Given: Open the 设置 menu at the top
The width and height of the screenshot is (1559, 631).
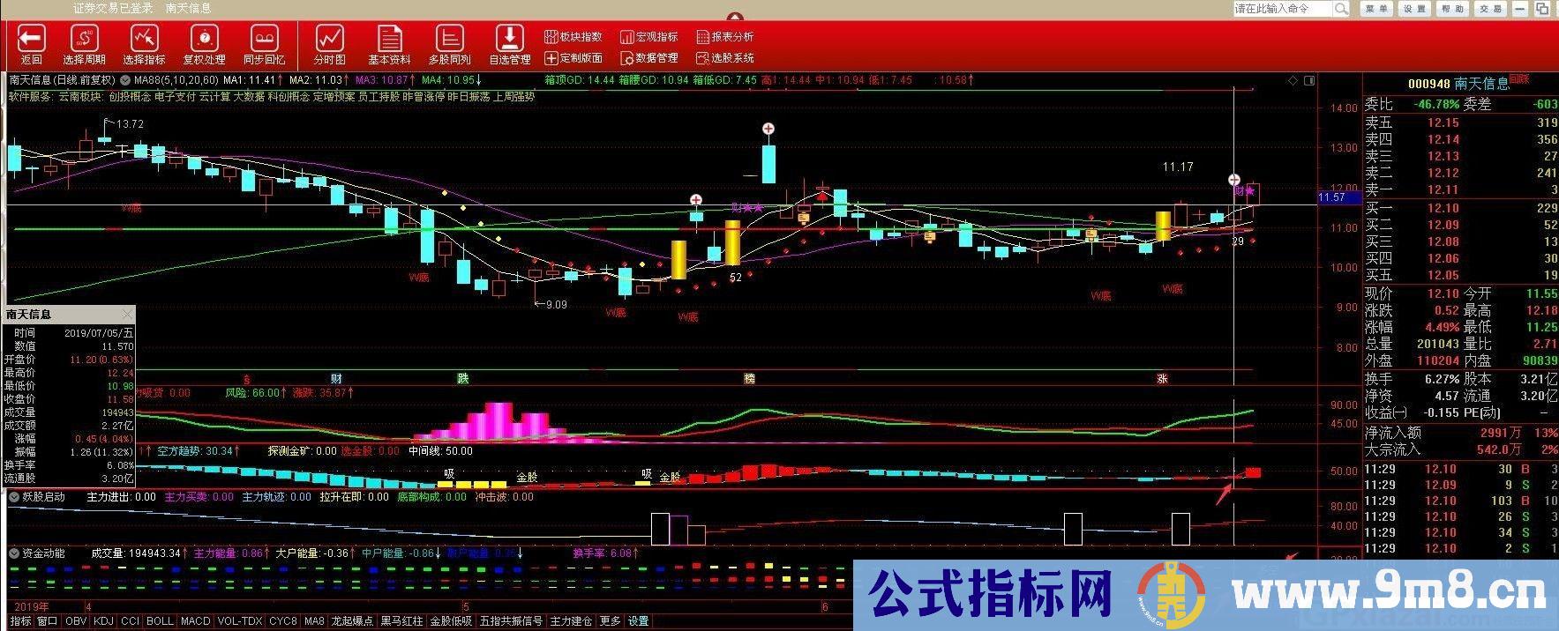Looking at the screenshot, I should (x=1414, y=9).
